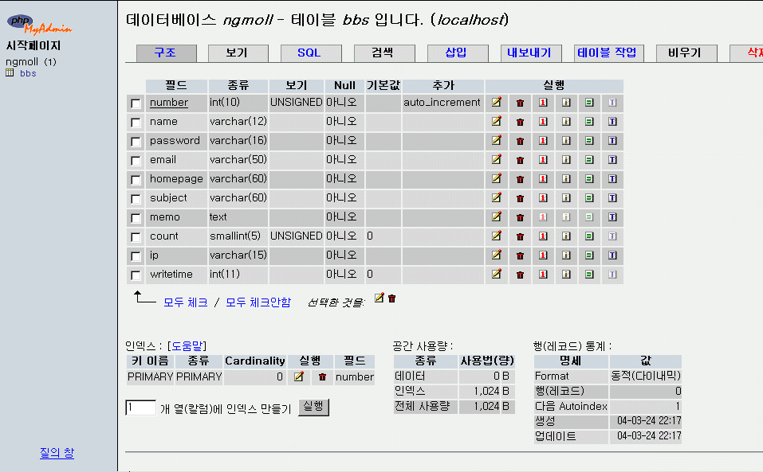Click the phpMyAdmin logo
The width and height of the screenshot is (763, 472).
coord(39,25)
